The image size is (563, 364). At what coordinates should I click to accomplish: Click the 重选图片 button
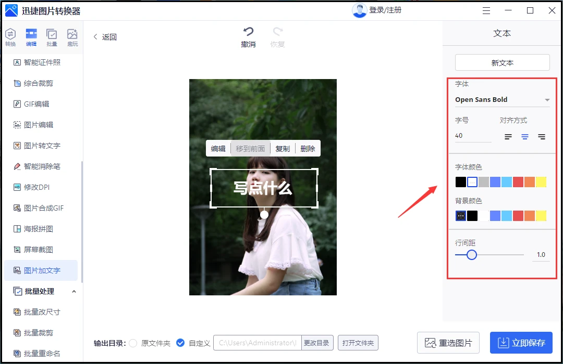(449, 343)
